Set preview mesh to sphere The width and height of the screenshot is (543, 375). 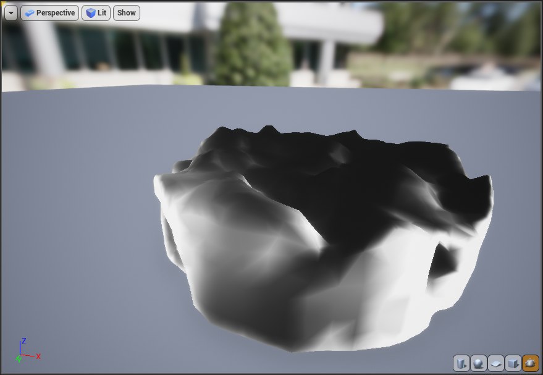(x=479, y=363)
